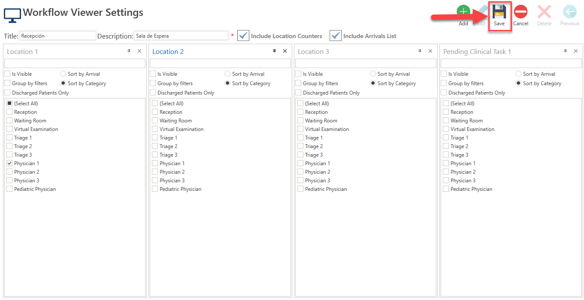Toggle Include Location Counters checkbox
Viewport: 584px width, 300px height.
(x=243, y=36)
